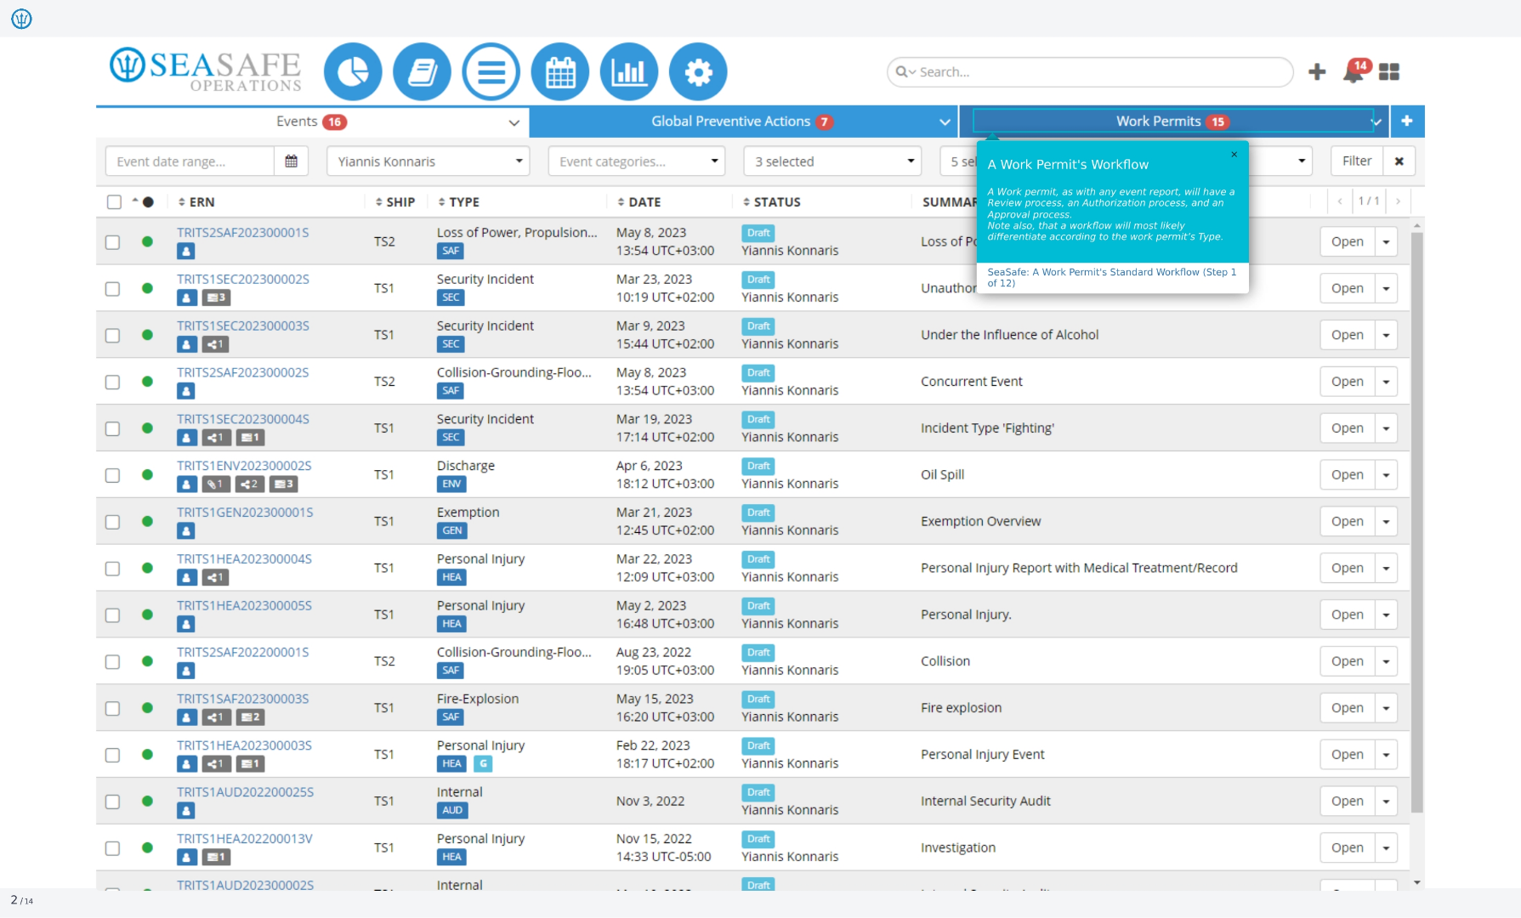Viewport: 1521px width, 918px height.
Task: Open the bar chart statistics icon
Action: 628,72
